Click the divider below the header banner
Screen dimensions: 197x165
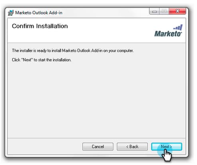pos(96,43)
